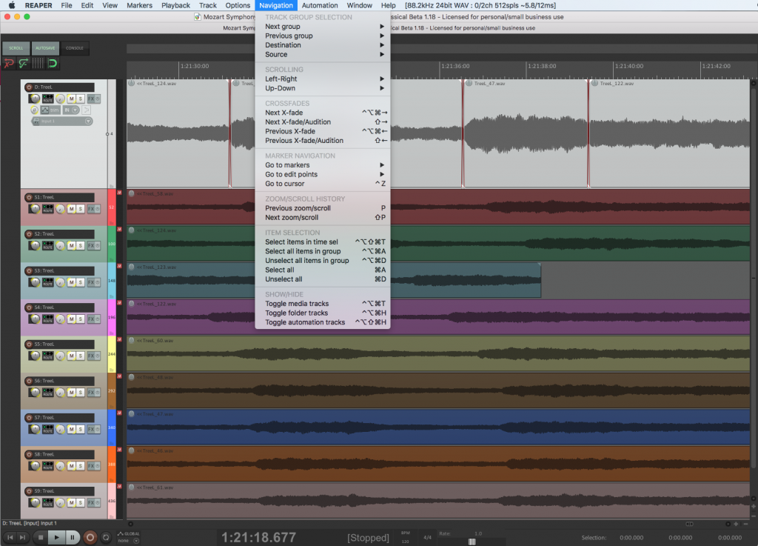The height and width of the screenshot is (546, 758).
Task: Expand the Go to markers submenu
Action: (x=323, y=165)
